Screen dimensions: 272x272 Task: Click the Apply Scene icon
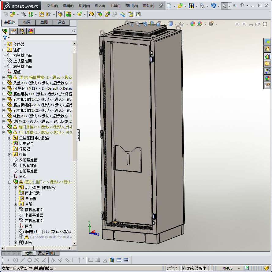200,24
